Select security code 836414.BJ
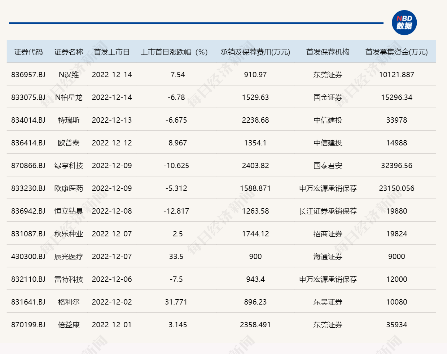Screen dimensions: 447x354 pos(28,143)
